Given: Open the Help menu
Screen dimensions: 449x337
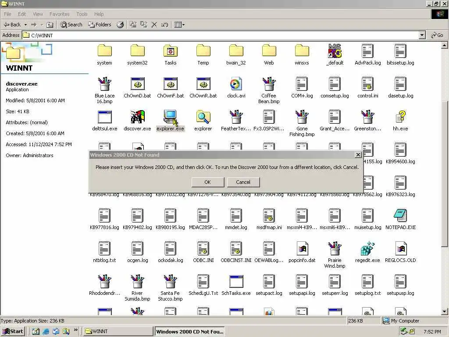Looking at the screenshot, I should click(x=99, y=14).
